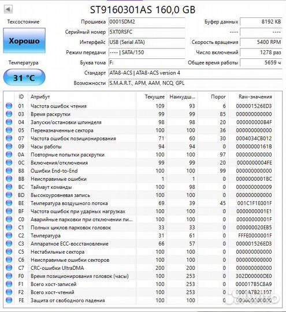Select attribute text Неисправимые ошибки секторов

pyautogui.click(x=70, y=260)
